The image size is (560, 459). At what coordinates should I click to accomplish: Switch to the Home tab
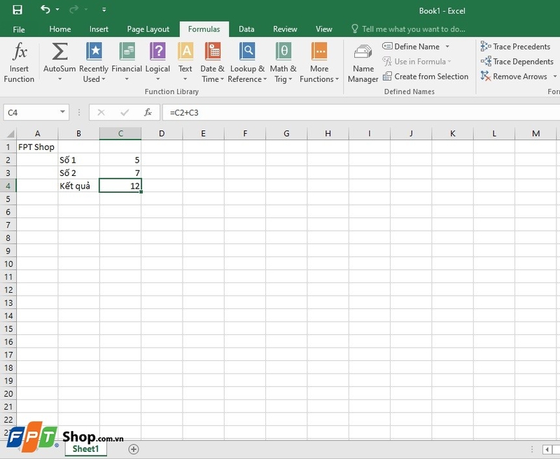pos(60,29)
